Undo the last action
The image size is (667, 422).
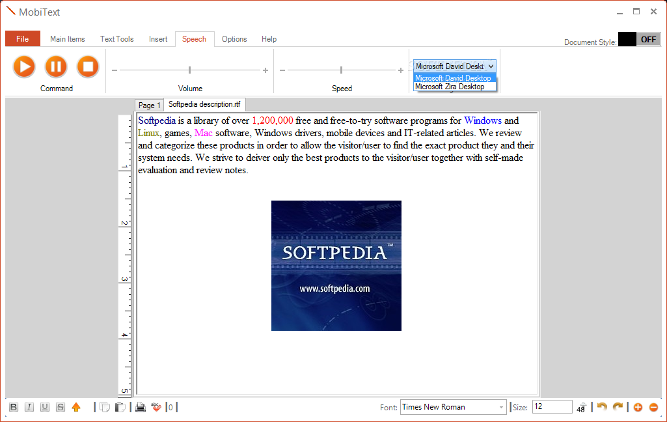601,407
